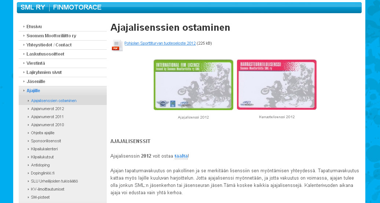Viewport: 380px width, 203px height.
Task: Select Laskutusosoitteet in the sidebar
Action: coord(45,54)
